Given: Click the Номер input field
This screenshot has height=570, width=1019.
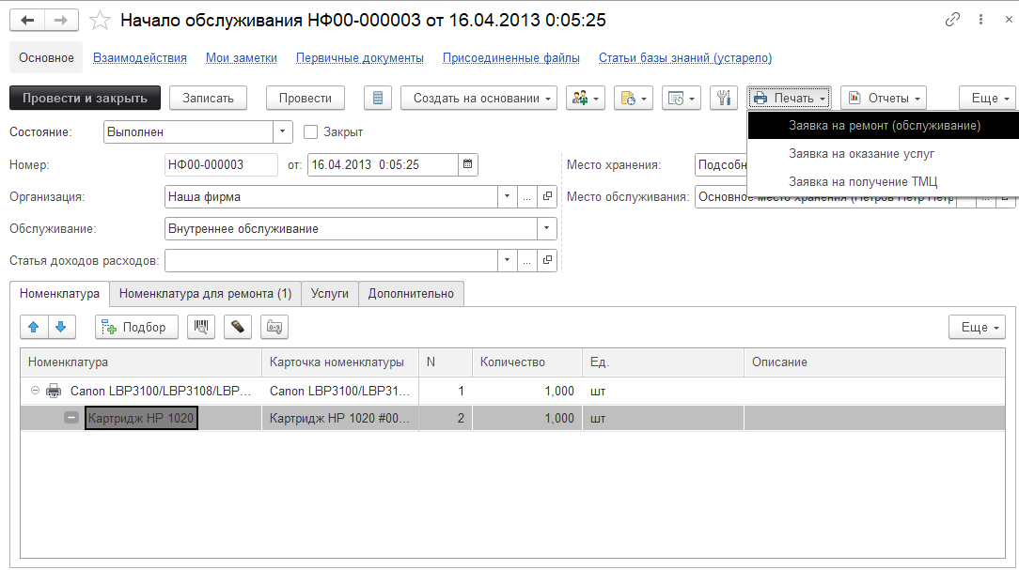Looking at the screenshot, I should (221, 164).
